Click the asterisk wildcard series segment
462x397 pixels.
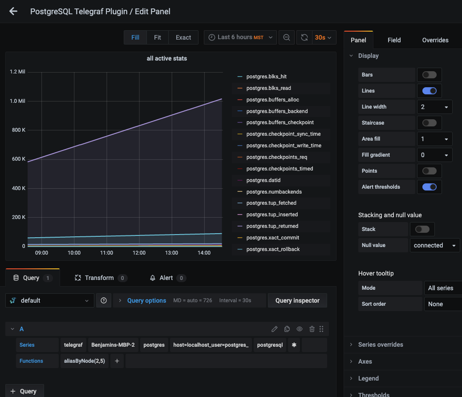pyautogui.click(x=294, y=345)
